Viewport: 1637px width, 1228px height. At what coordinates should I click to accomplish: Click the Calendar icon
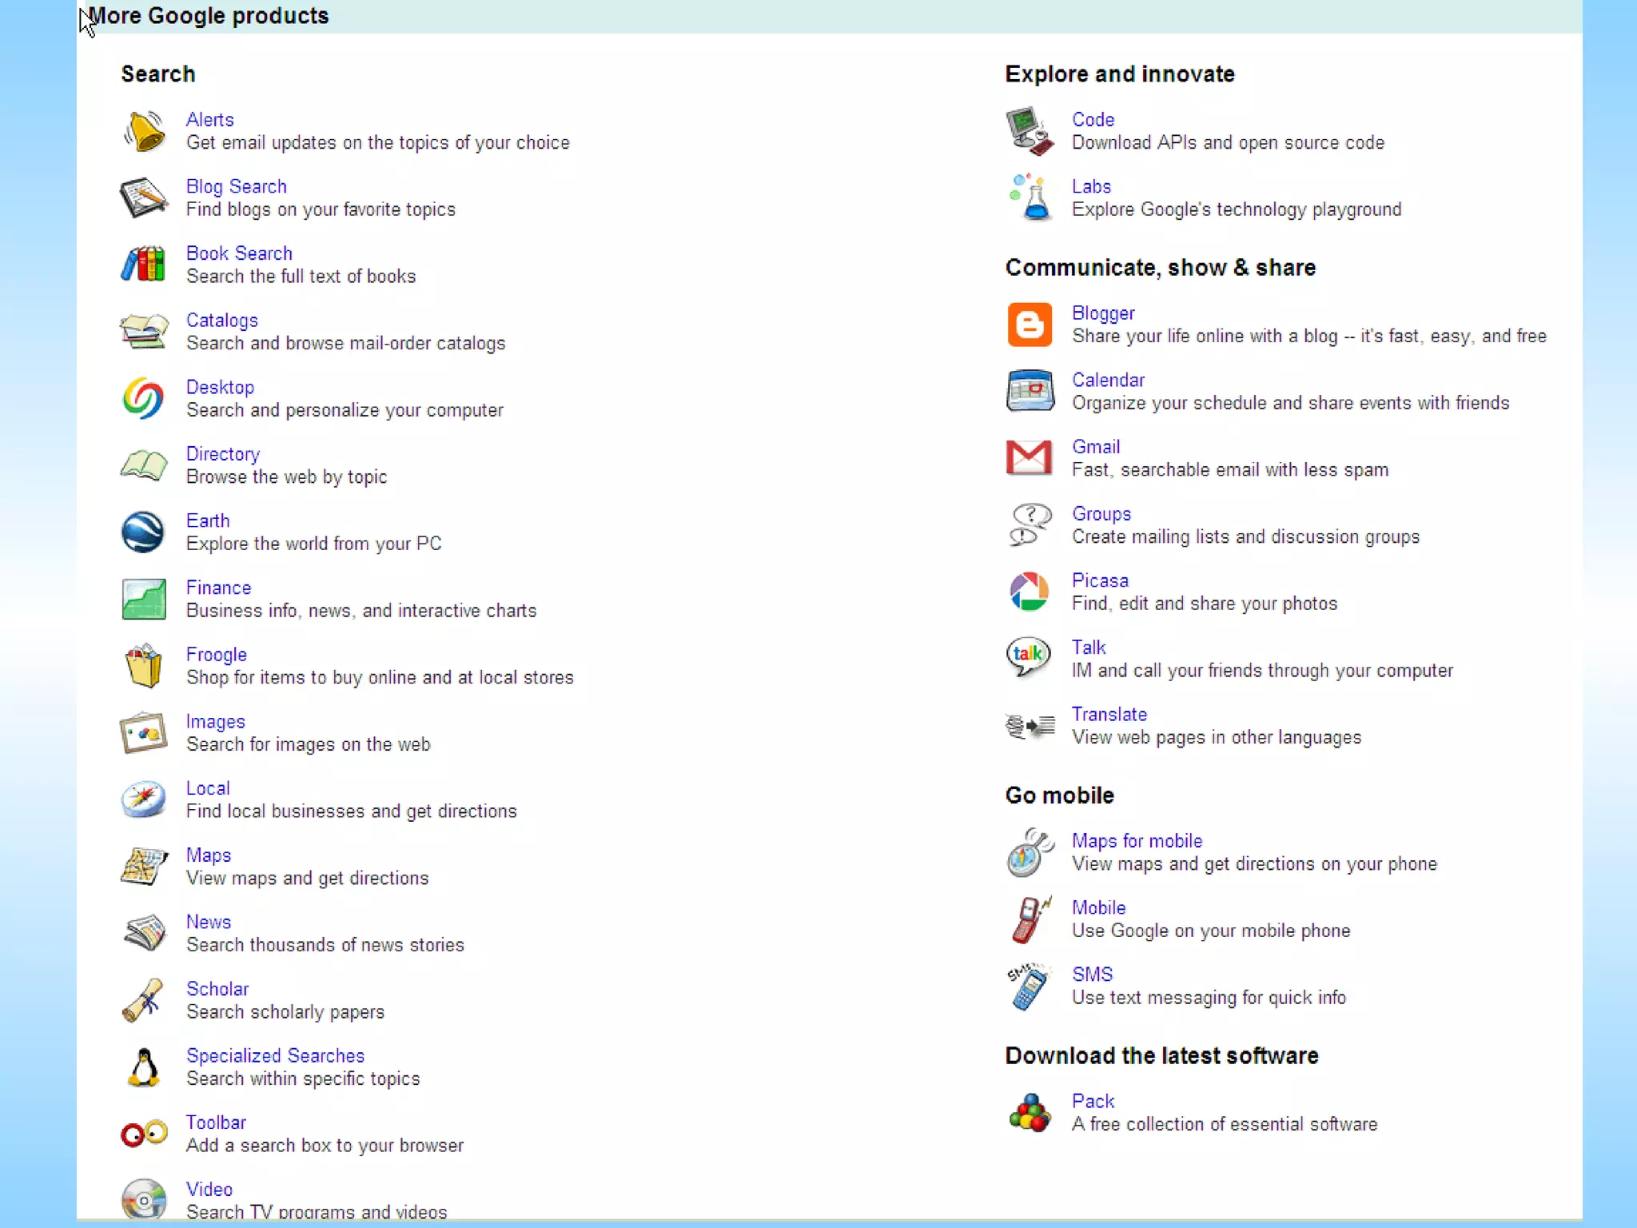pyautogui.click(x=1030, y=391)
